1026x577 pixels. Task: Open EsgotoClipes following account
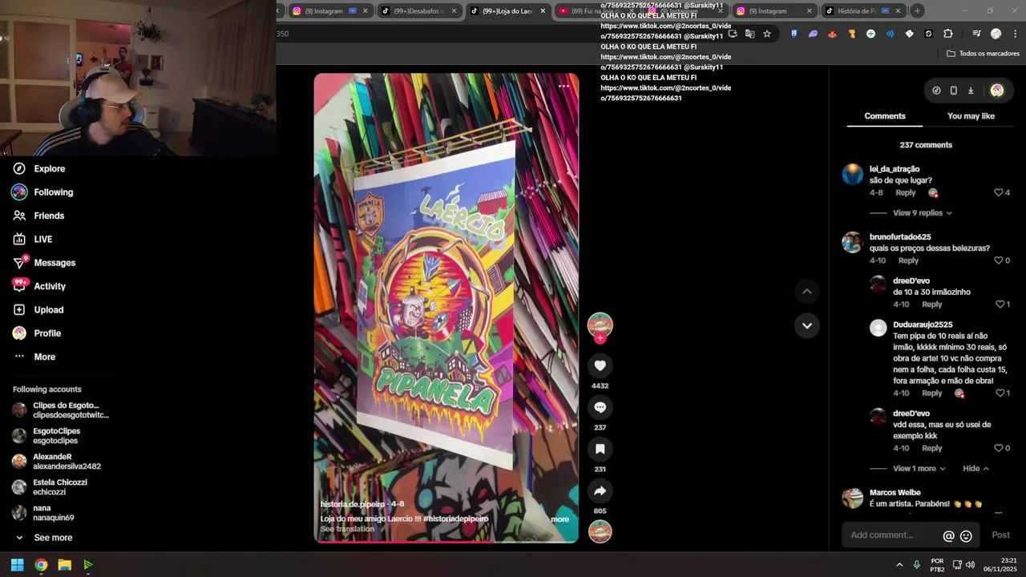click(46, 436)
